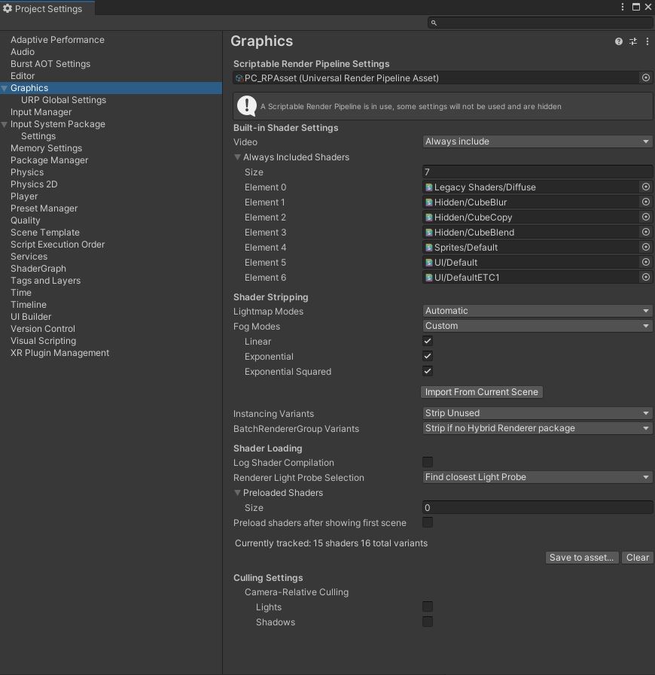Viewport: 655px width, 675px height.
Task: Open the ShaderGraph settings category
Action: click(38, 269)
